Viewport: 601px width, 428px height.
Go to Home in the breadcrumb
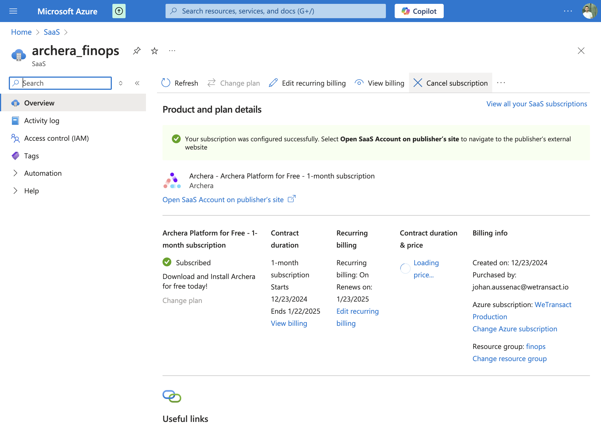21,32
